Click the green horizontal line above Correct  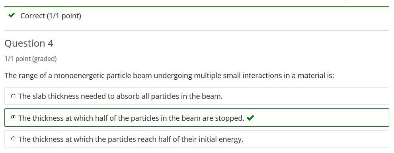pyautogui.click(x=197, y=6)
